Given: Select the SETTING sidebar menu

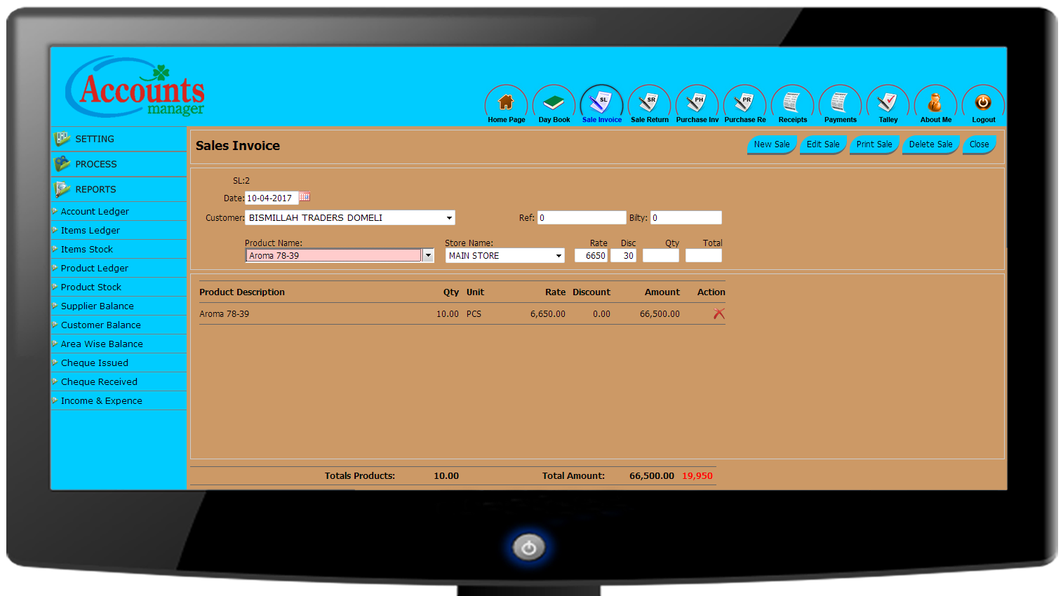Looking at the screenshot, I should (94, 139).
